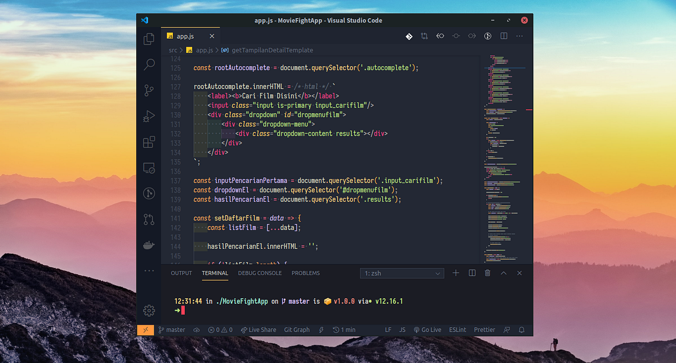Image resolution: width=676 pixels, height=363 pixels.
Task: Click the minimap next to the scrollbar
Action: (503, 141)
